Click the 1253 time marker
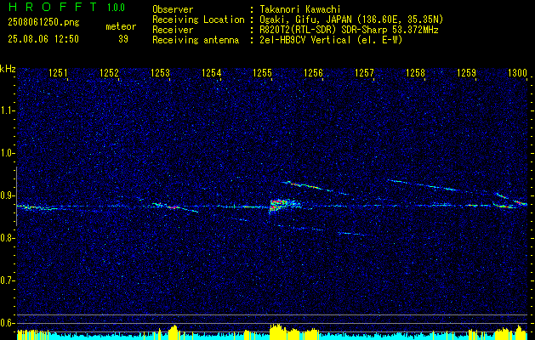The width and height of the screenshot is (535, 340). pyautogui.click(x=161, y=72)
